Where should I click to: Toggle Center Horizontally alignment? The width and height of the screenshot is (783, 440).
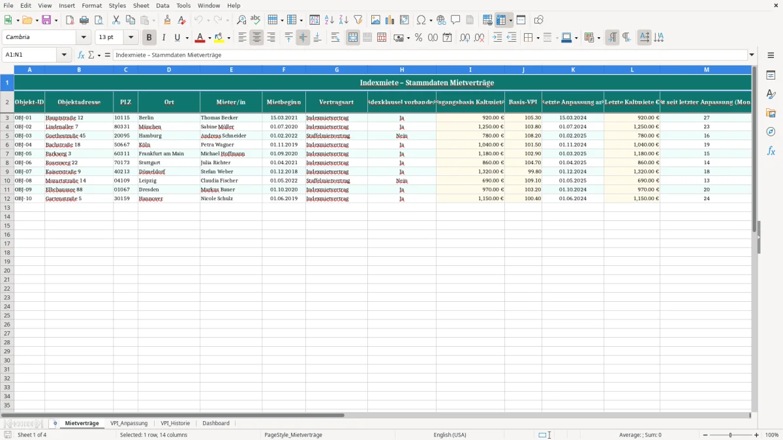click(x=256, y=38)
